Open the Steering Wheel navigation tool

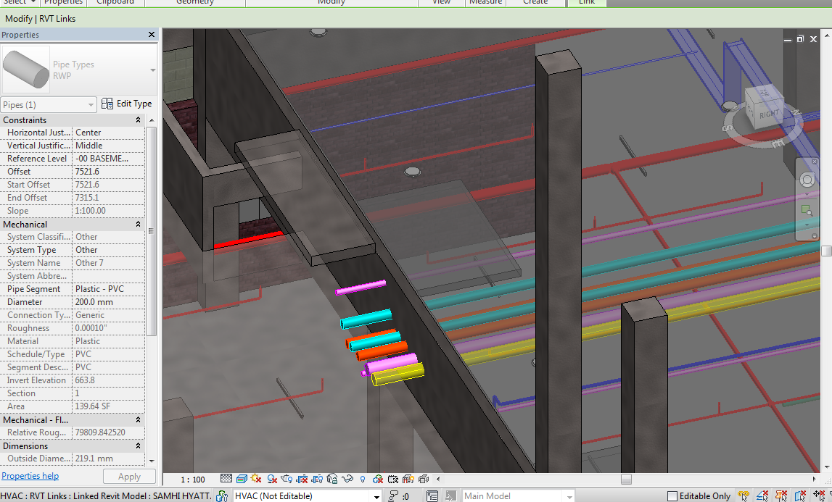tap(807, 180)
